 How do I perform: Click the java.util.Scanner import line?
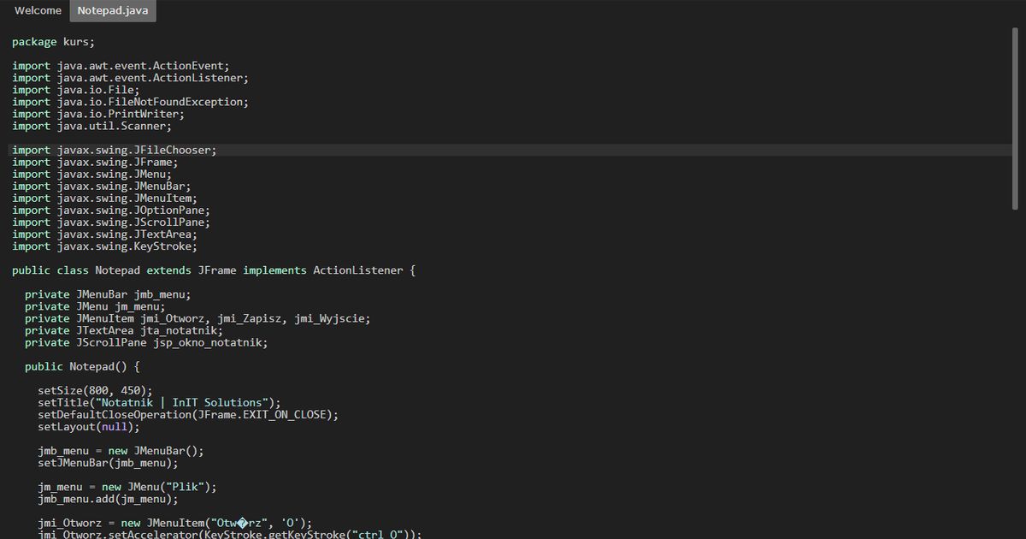coord(91,126)
